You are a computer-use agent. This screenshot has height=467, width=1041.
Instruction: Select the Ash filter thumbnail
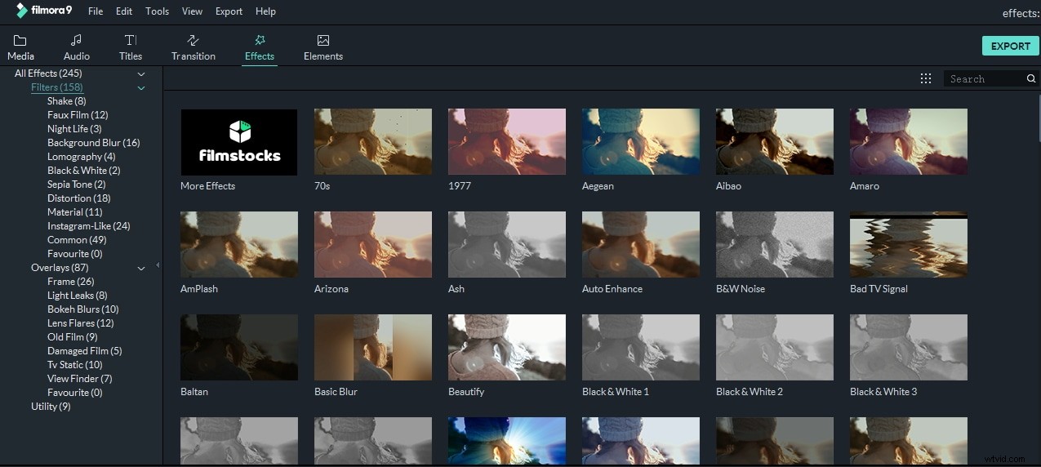tap(507, 245)
